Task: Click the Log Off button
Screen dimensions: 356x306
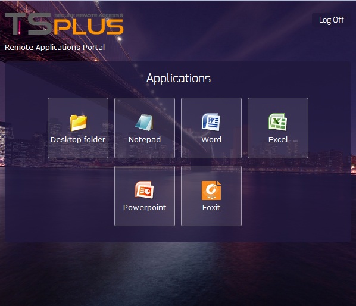Action: tap(331, 20)
